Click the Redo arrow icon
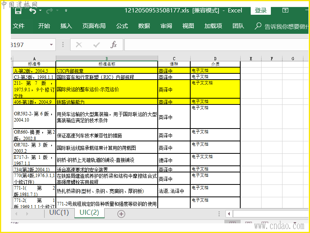This screenshot has width=310, height=233. tap(50, 11)
